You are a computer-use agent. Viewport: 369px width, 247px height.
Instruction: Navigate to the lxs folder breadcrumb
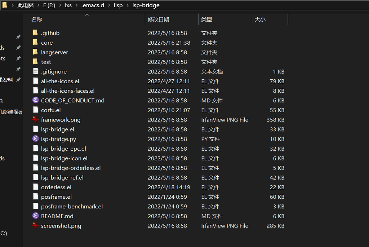coord(68,5)
